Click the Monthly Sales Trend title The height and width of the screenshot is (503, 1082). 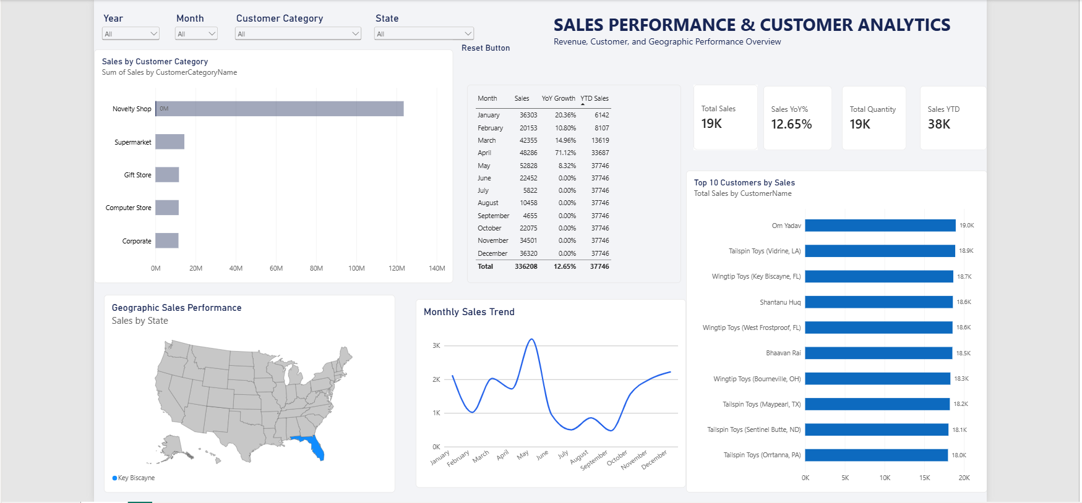pos(469,312)
